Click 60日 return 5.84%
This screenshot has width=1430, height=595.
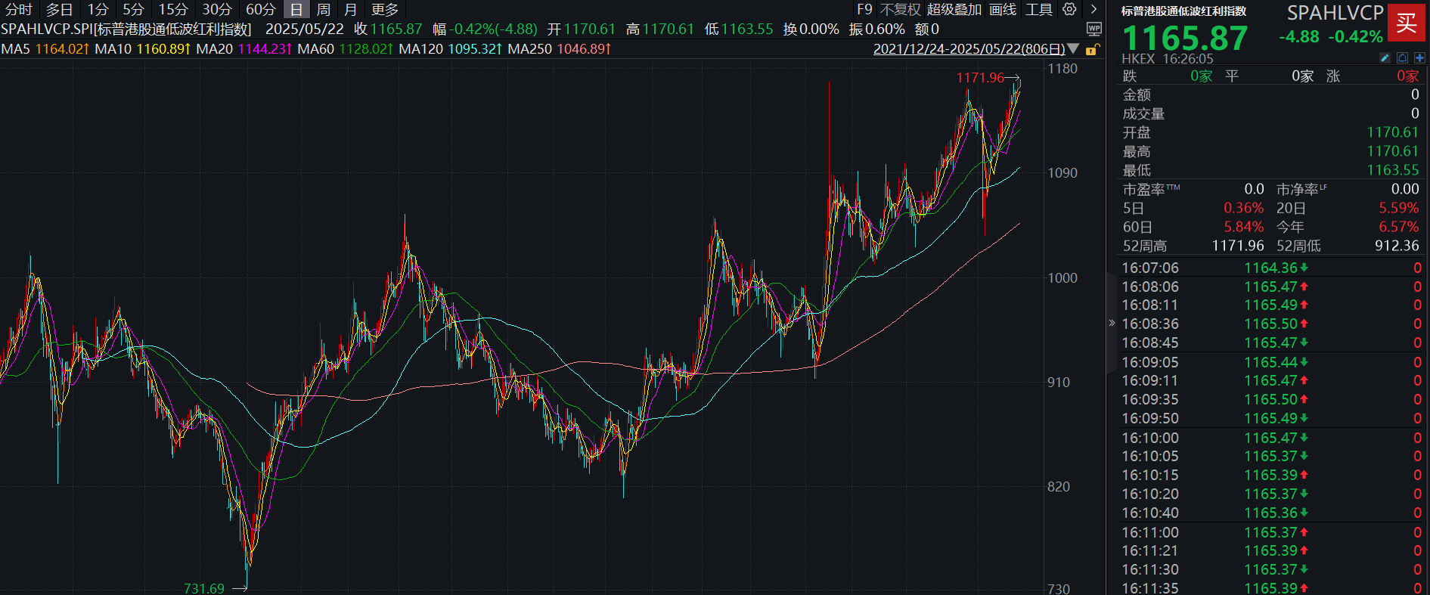[1244, 227]
